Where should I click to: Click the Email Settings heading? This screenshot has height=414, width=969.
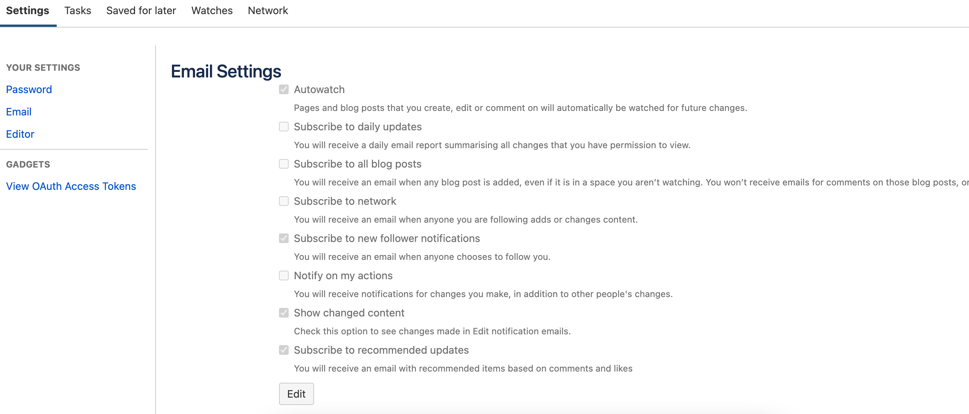[226, 71]
